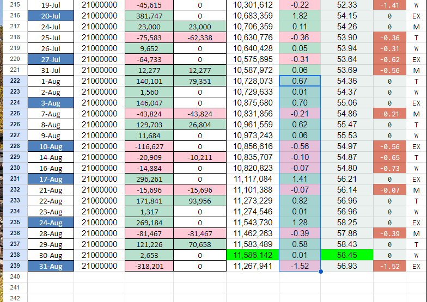Select the 3-Aug date cell
The width and height of the screenshot is (427, 302).
[x=51, y=103]
